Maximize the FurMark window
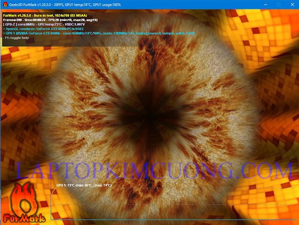This screenshot has width=299, height=225. point(279,5)
